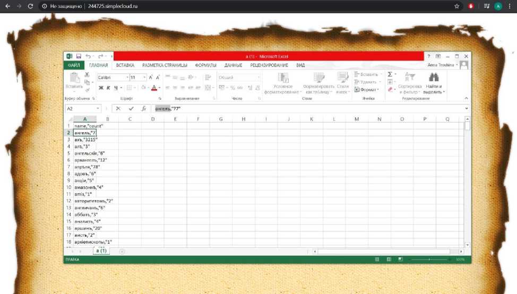Expand the formula bar chevron

click(x=466, y=108)
